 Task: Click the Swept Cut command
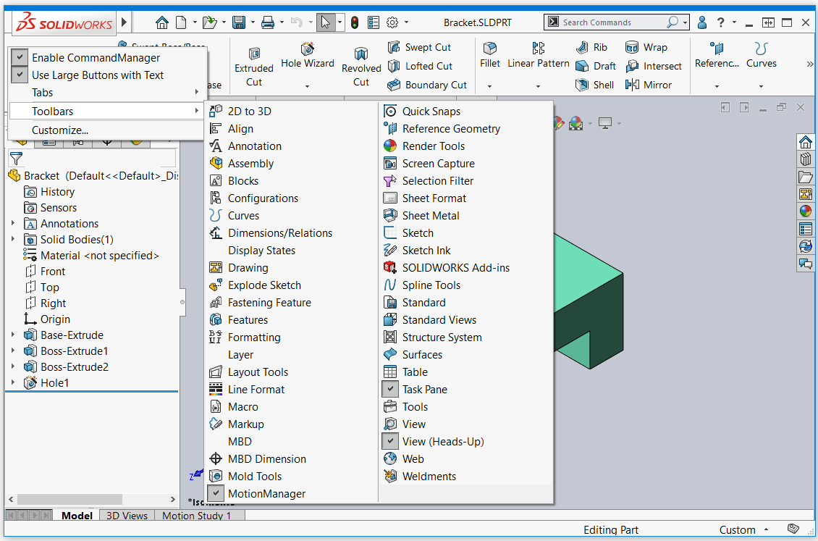[419, 47]
